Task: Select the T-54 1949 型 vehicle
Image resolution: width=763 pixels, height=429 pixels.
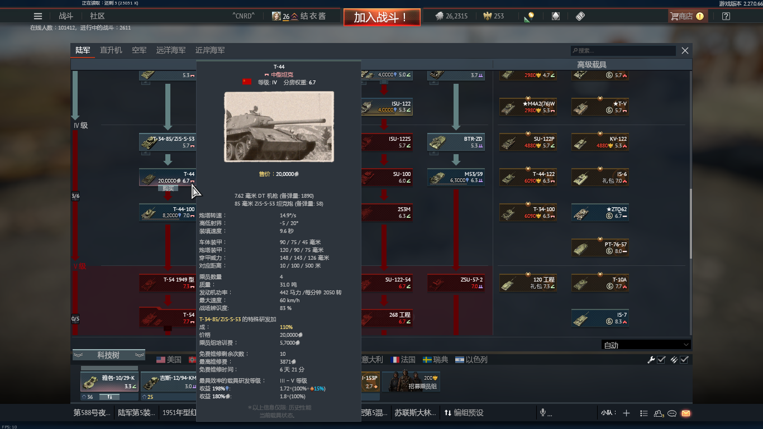Action: pyautogui.click(x=168, y=283)
